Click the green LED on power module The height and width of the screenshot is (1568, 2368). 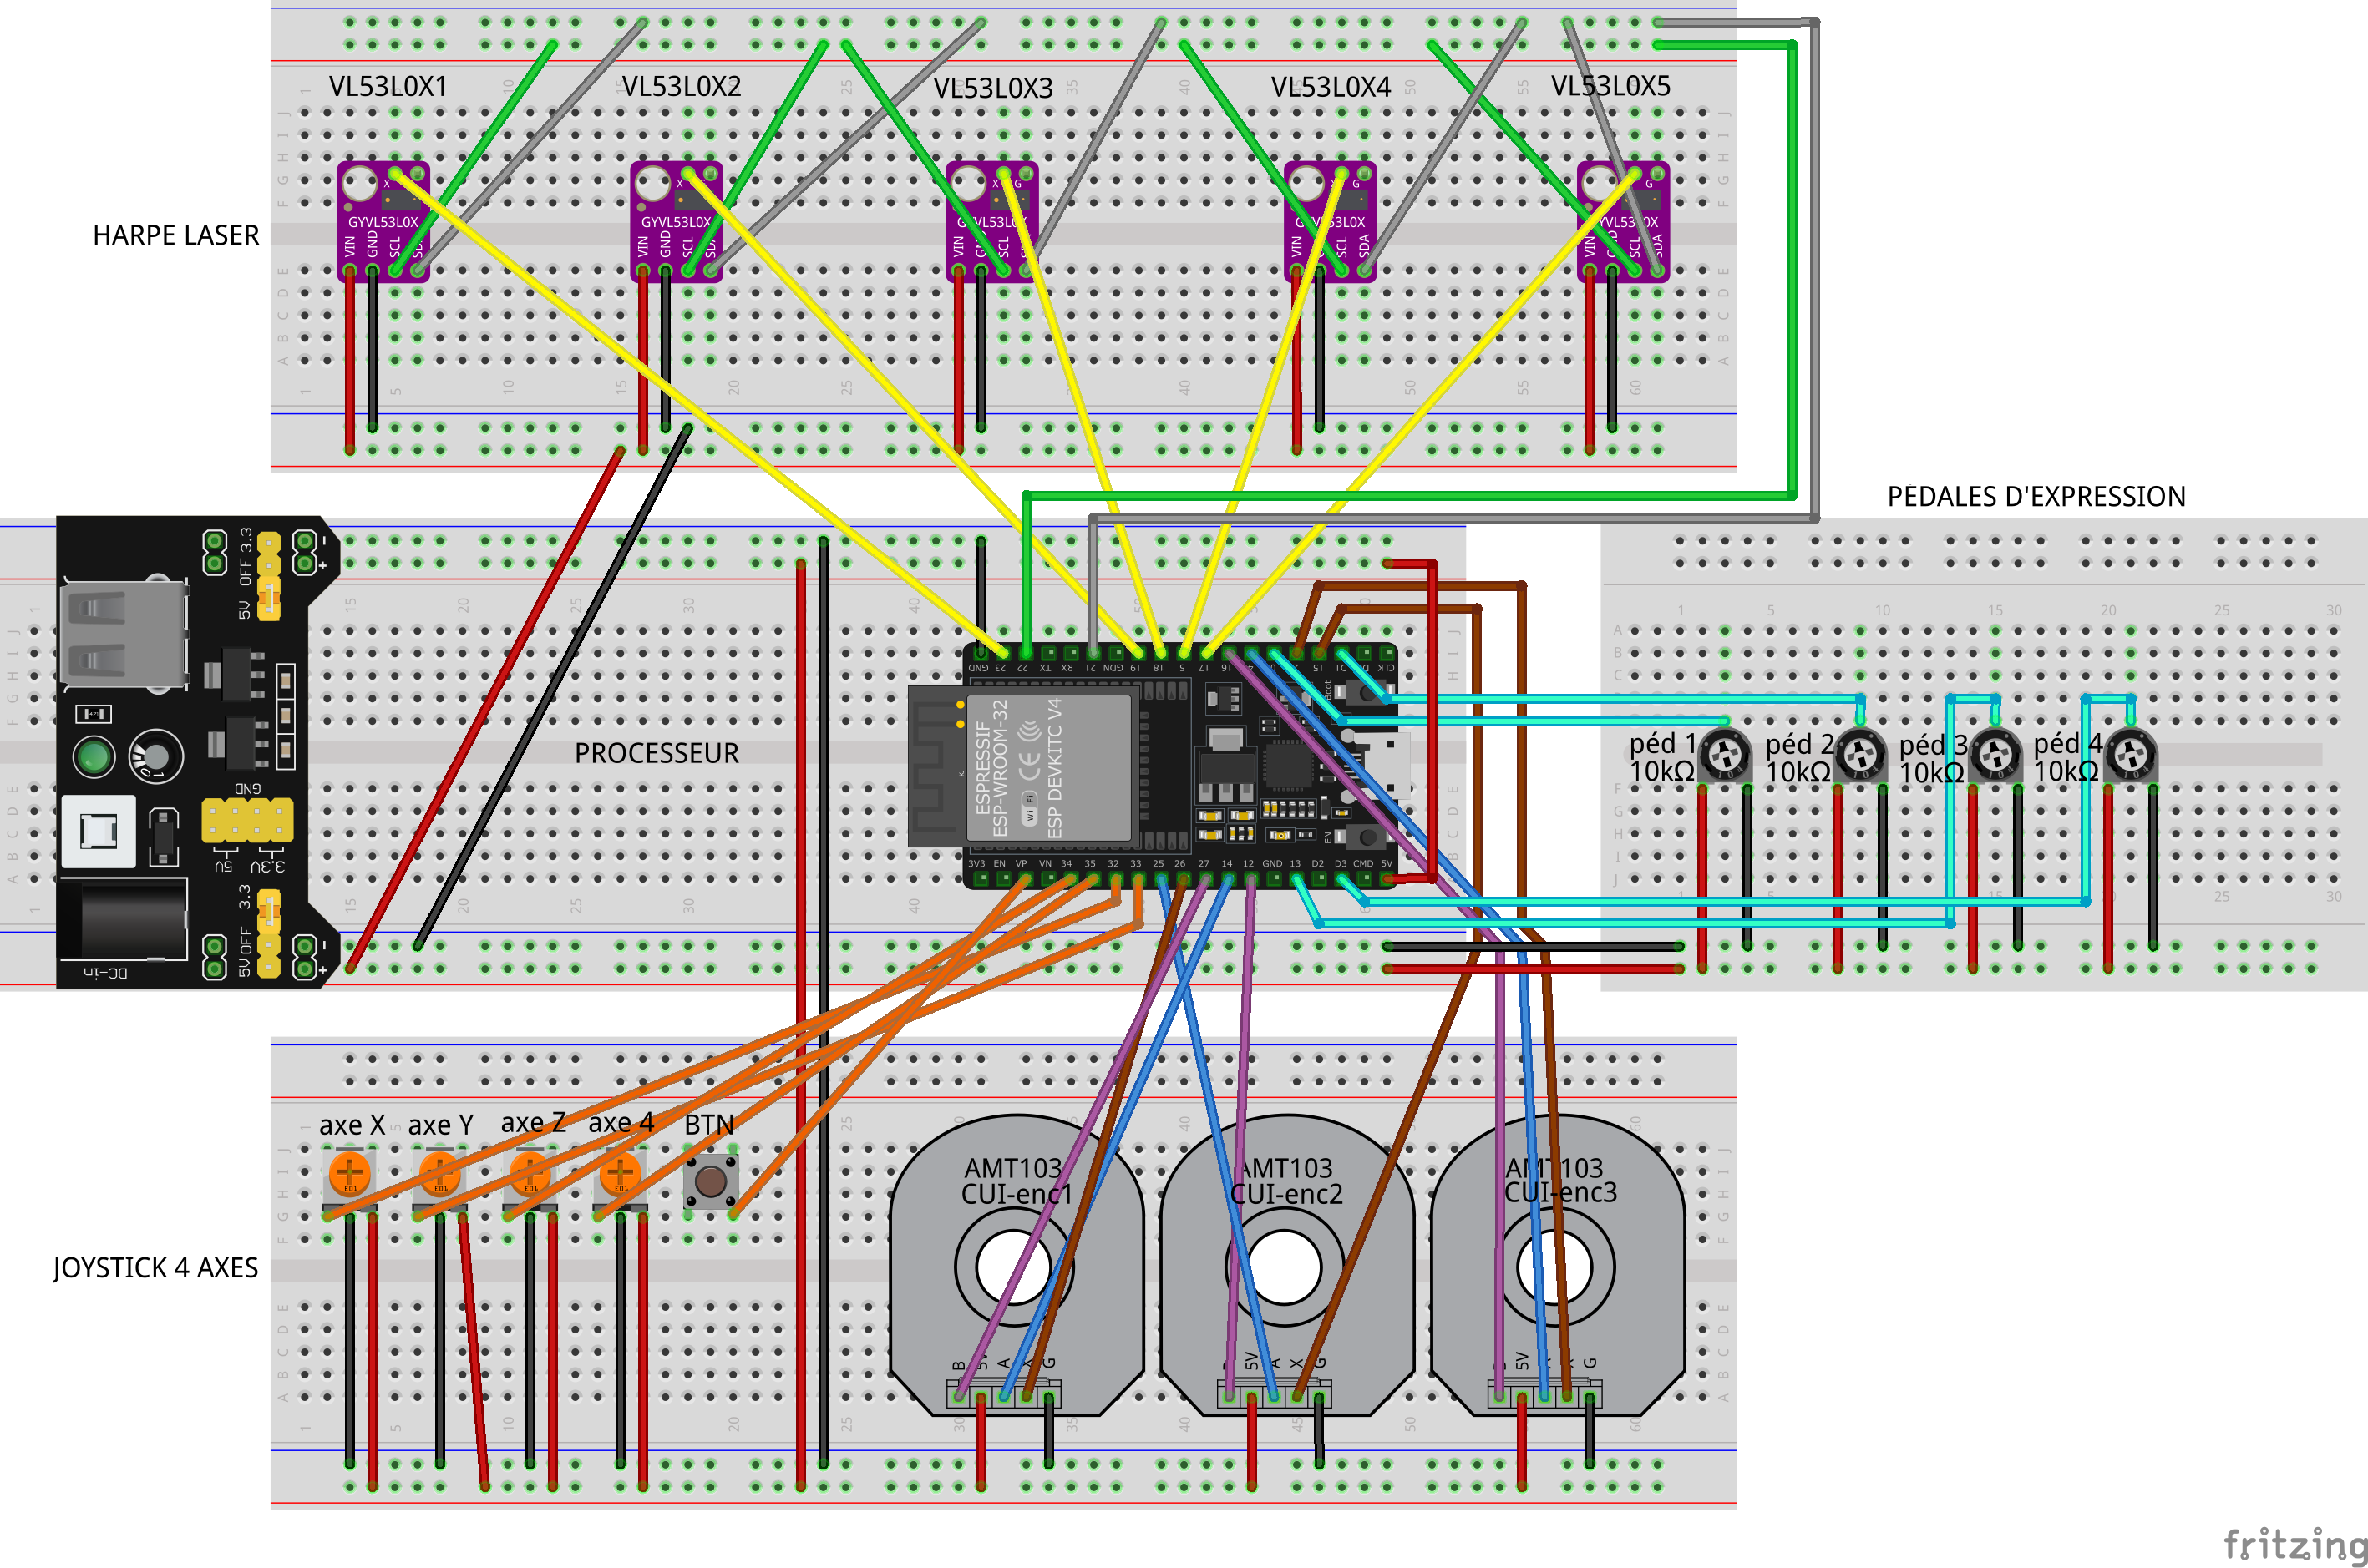[94, 757]
